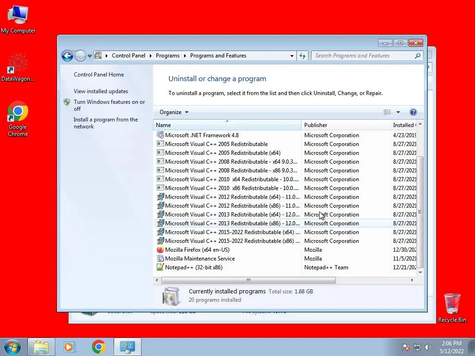Viewport: 475px width, 356px height.
Task: Select Visual C++ 2015-2022 Redistributable (x86) row
Action: point(286,241)
